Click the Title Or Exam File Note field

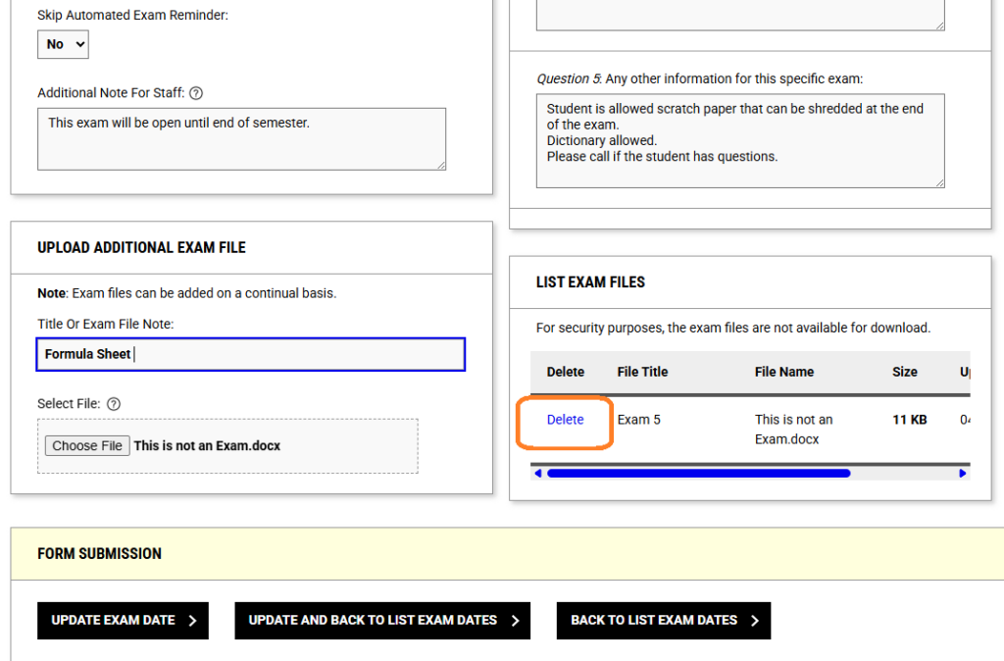(x=250, y=354)
